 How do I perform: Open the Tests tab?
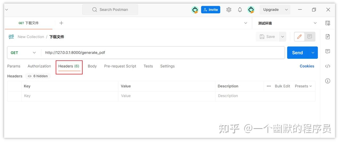click(x=148, y=66)
